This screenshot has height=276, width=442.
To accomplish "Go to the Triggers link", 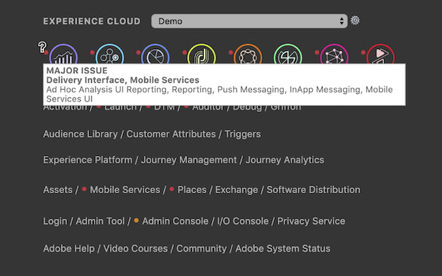I will pos(242,134).
